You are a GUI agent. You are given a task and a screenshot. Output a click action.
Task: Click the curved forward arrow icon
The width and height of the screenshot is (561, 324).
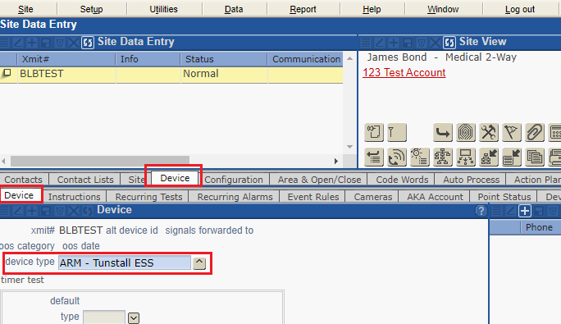[x=443, y=132]
